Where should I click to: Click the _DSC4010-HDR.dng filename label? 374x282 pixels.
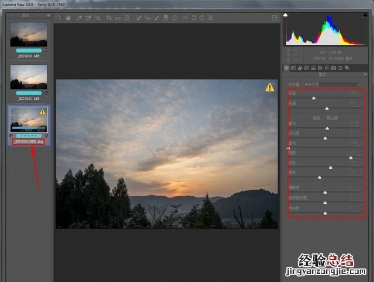[x=29, y=142]
